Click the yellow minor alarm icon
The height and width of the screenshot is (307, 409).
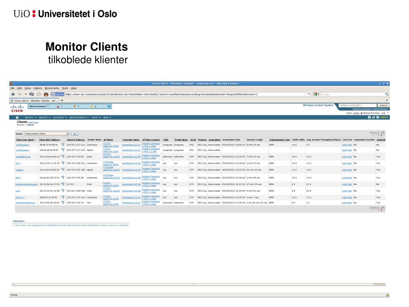[x=92, y=106]
